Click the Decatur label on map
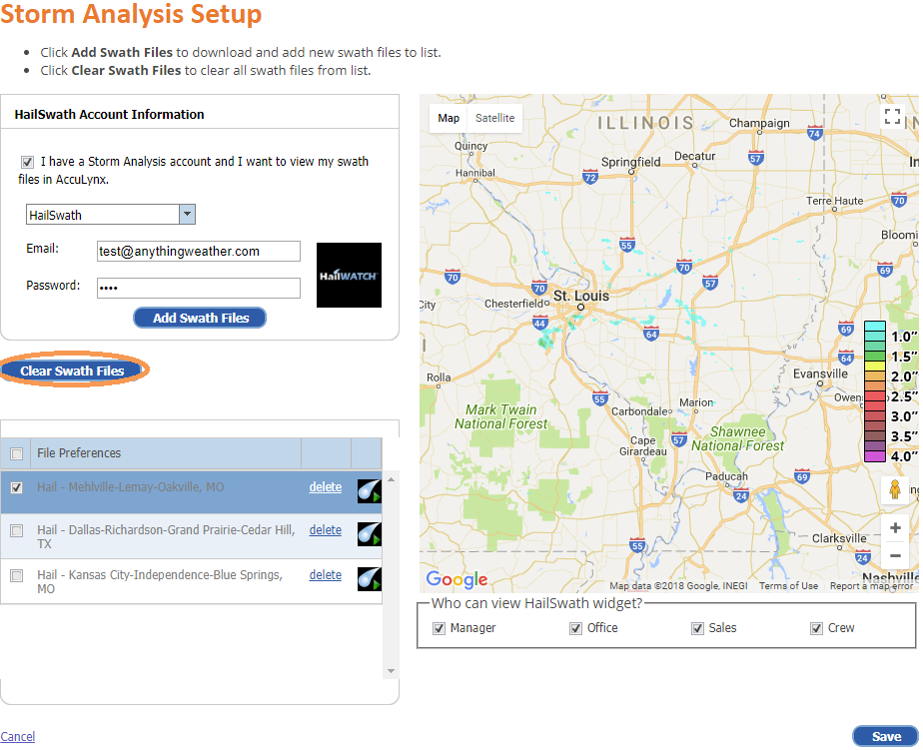Image resolution: width=923 pixels, height=750 pixels. pos(694,156)
